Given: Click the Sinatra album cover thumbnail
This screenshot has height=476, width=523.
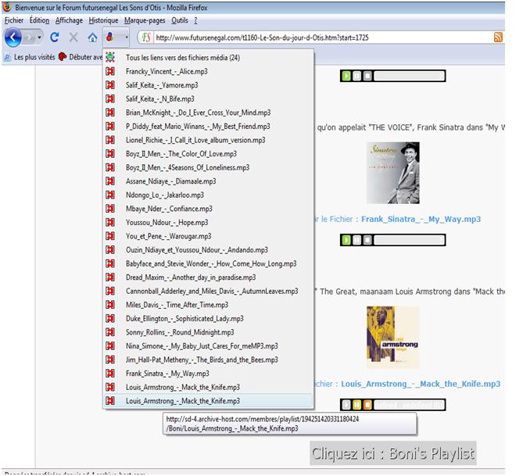Looking at the screenshot, I should click(393, 173).
